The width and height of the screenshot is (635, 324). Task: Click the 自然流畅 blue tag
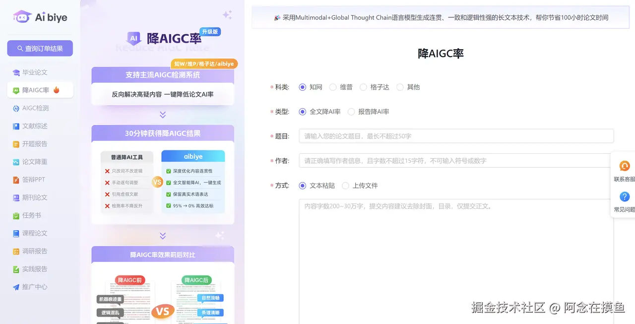[x=210, y=298]
